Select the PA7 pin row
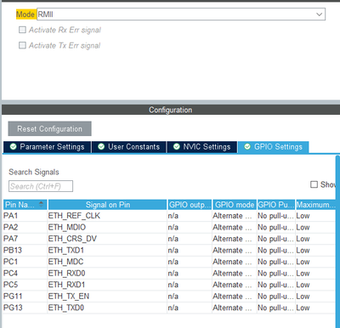The width and height of the screenshot is (340, 328). click(169, 239)
